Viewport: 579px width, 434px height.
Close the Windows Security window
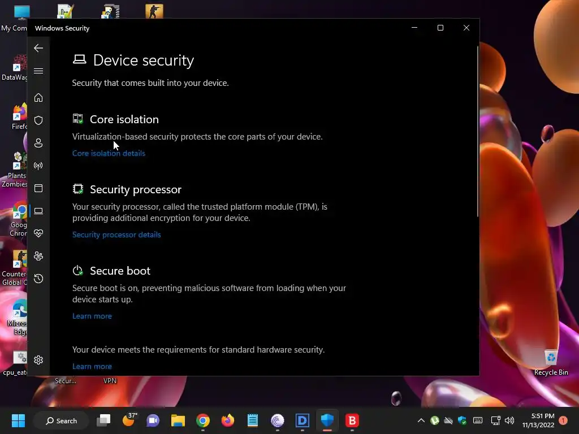pos(466,28)
